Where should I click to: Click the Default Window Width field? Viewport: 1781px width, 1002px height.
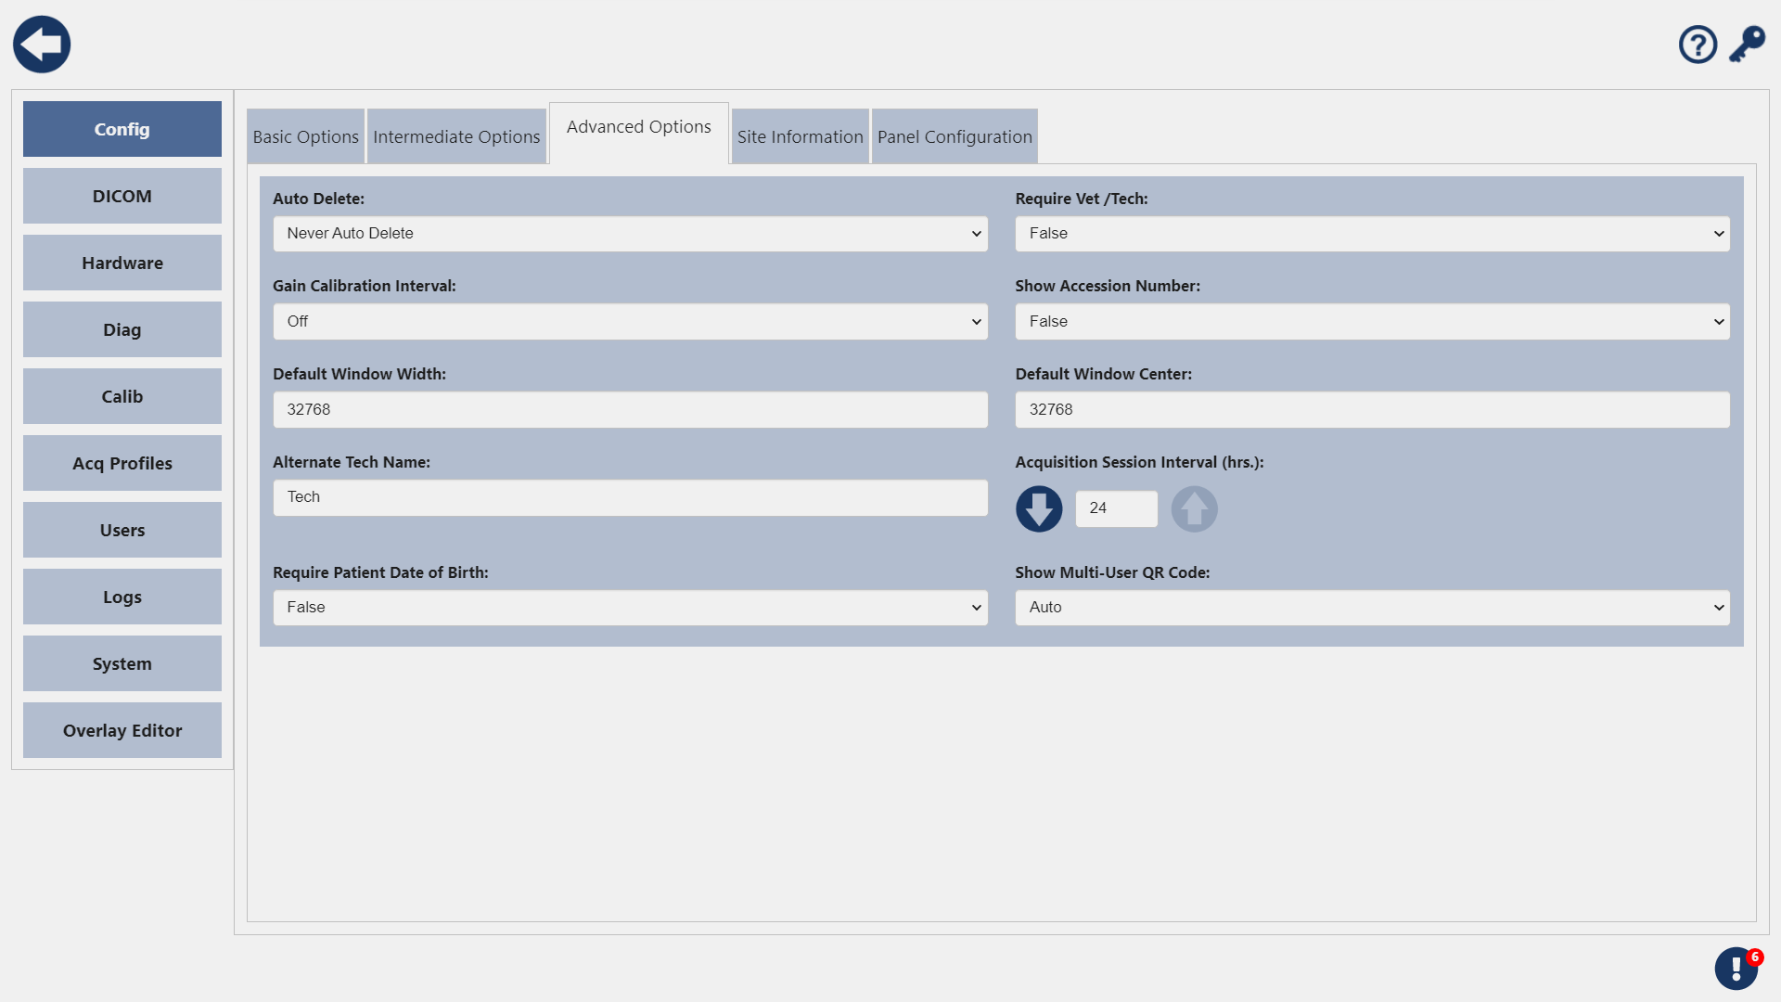point(631,409)
